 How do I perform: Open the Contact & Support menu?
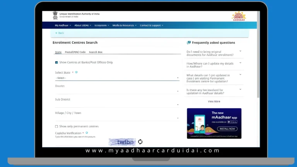pos(152,26)
